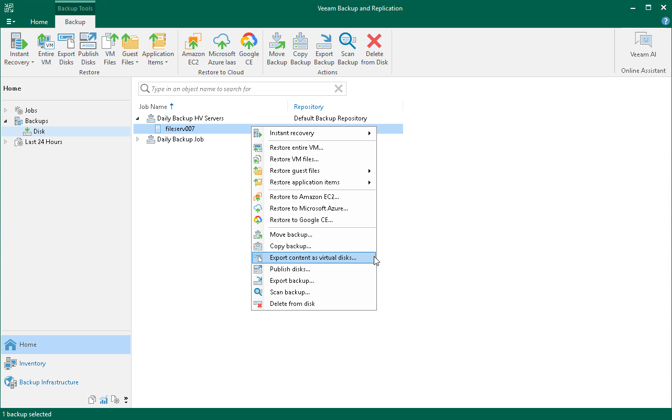Switch to the Home ribbon tab

[x=39, y=21]
